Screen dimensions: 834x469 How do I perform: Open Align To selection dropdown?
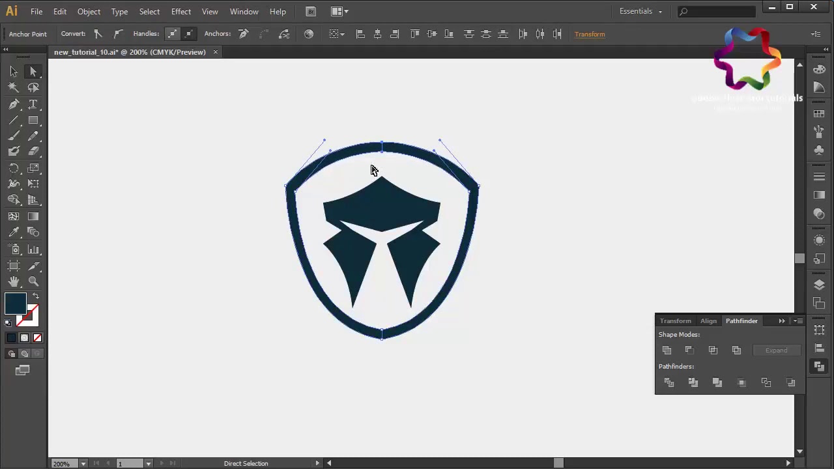[337, 34]
